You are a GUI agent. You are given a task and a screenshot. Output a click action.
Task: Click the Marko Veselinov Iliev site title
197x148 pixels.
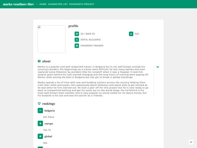(19, 4)
